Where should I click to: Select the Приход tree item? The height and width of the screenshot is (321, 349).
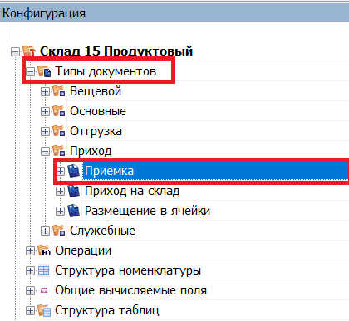[x=91, y=151]
